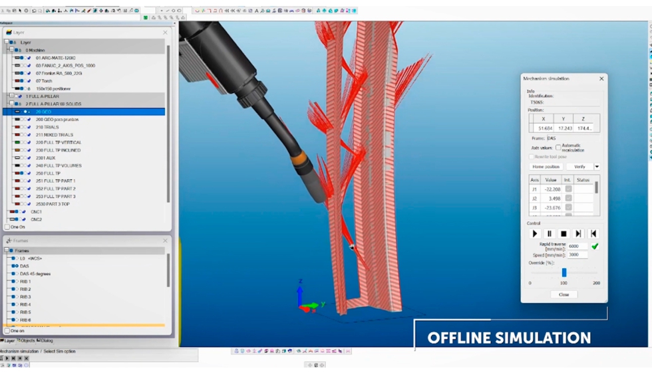Click lock icon of 150x150 positioner layer
This screenshot has width=652, height=372.
point(29,89)
